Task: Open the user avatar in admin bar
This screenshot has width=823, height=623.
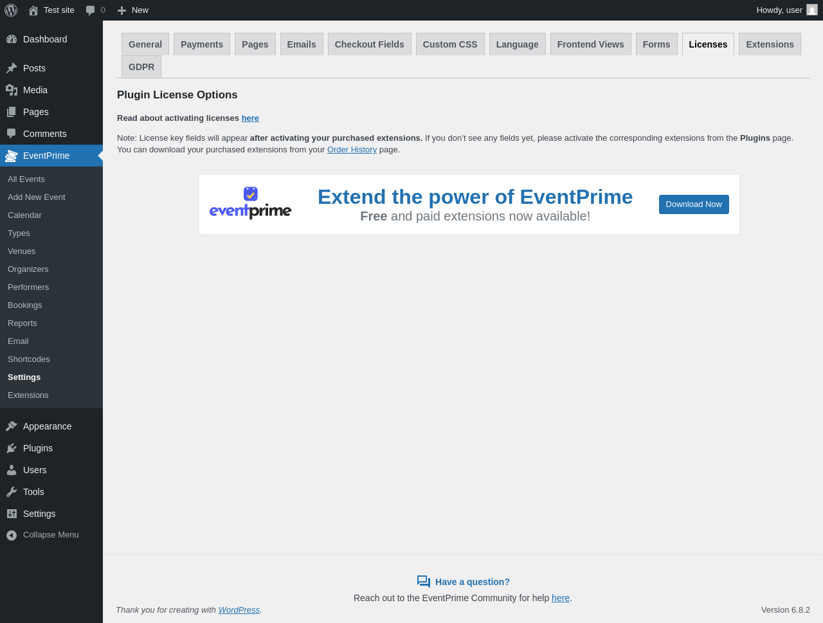Action: tap(812, 10)
